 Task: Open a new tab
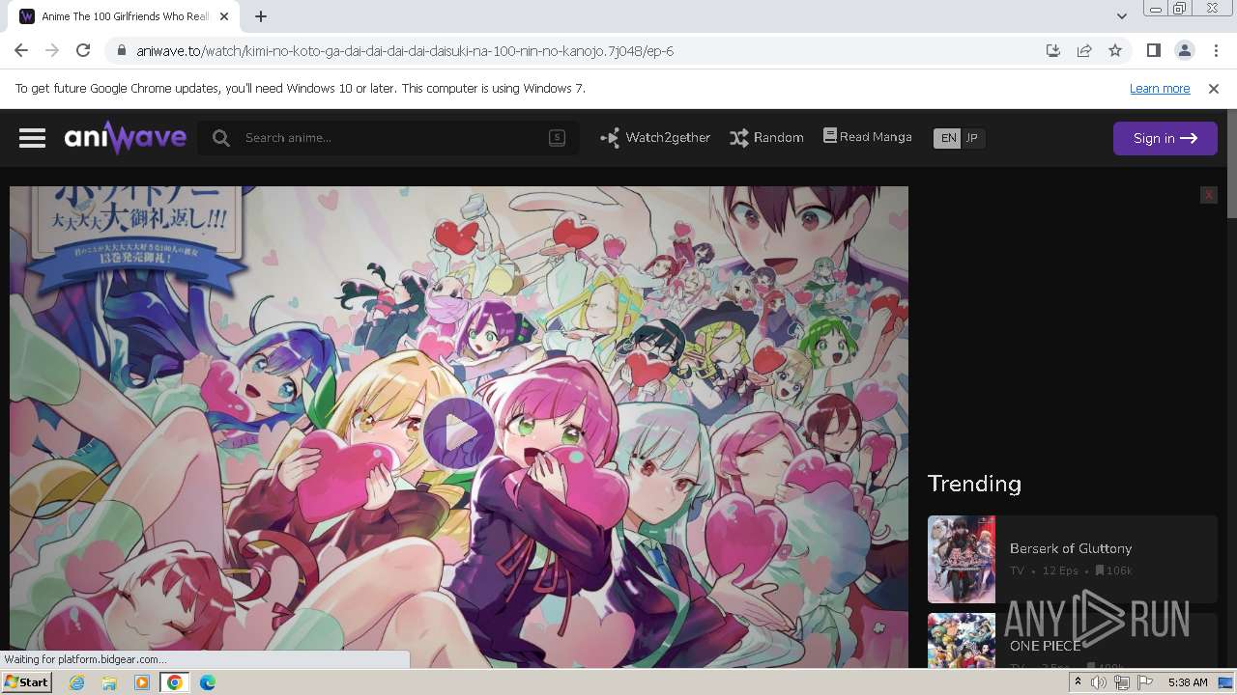point(261,15)
